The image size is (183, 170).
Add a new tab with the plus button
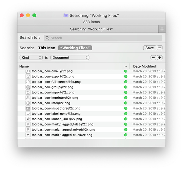coord(162,29)
